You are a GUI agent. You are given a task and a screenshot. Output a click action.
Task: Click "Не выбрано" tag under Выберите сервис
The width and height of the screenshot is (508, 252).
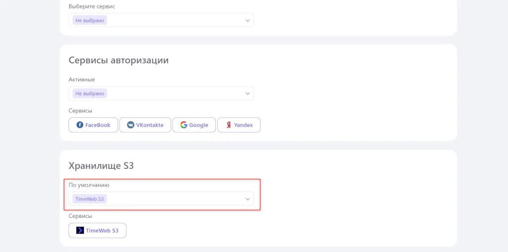(90, 20)
